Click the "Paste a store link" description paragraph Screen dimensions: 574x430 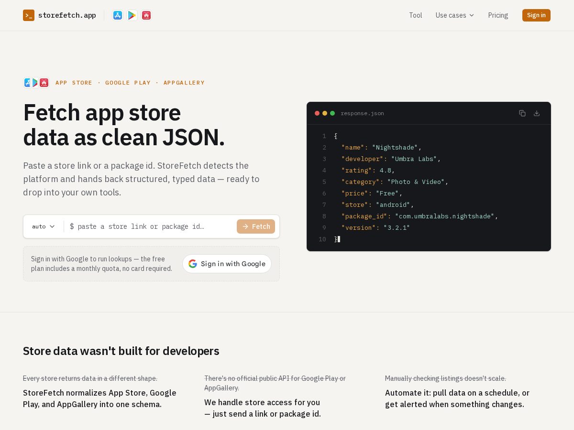pos(141,179)
